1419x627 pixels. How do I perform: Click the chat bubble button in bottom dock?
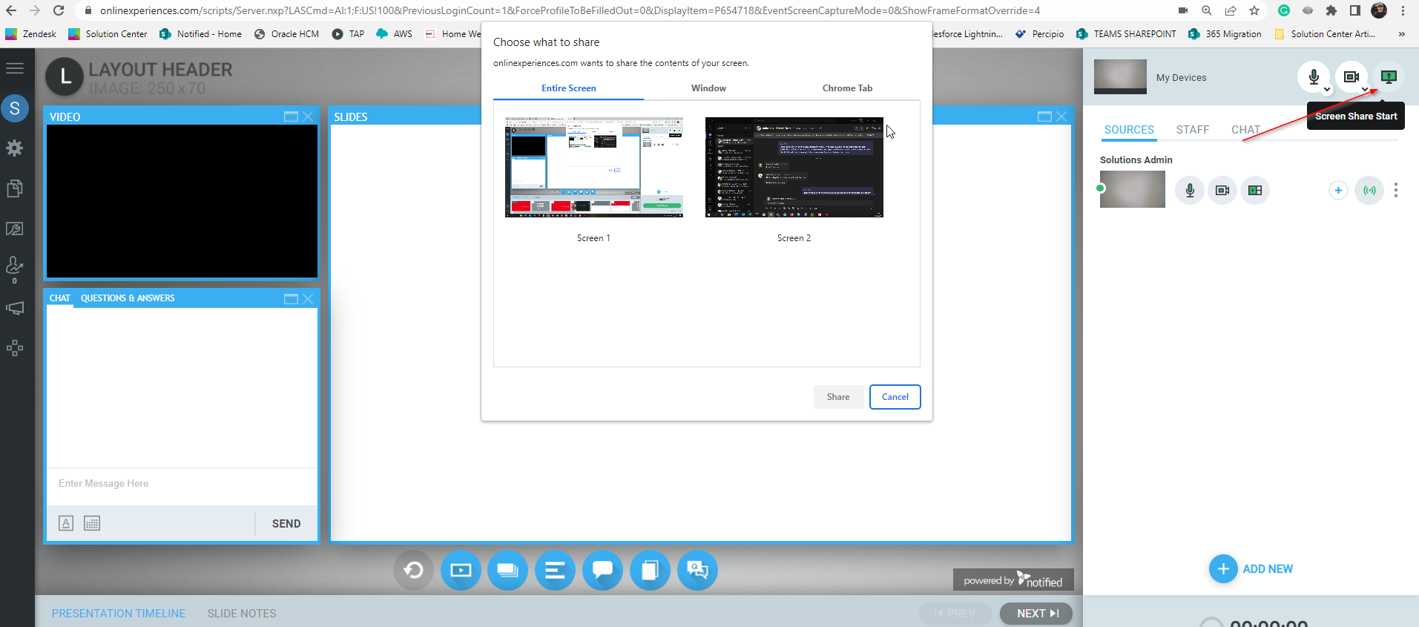click(x=602, y=570)
